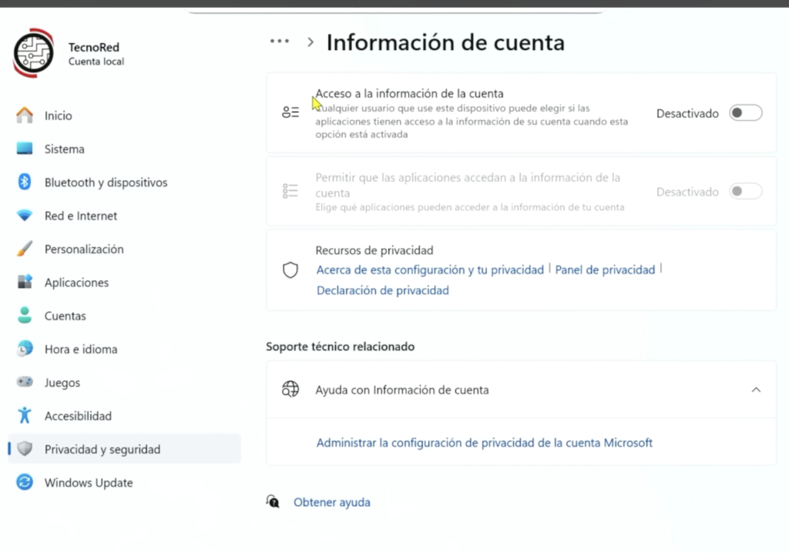Click the account info list icon
This screenshot has width=789, height=553.
[x=290, y=112]
